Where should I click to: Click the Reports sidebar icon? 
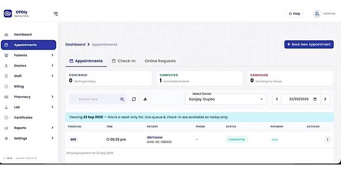[6, 128]
